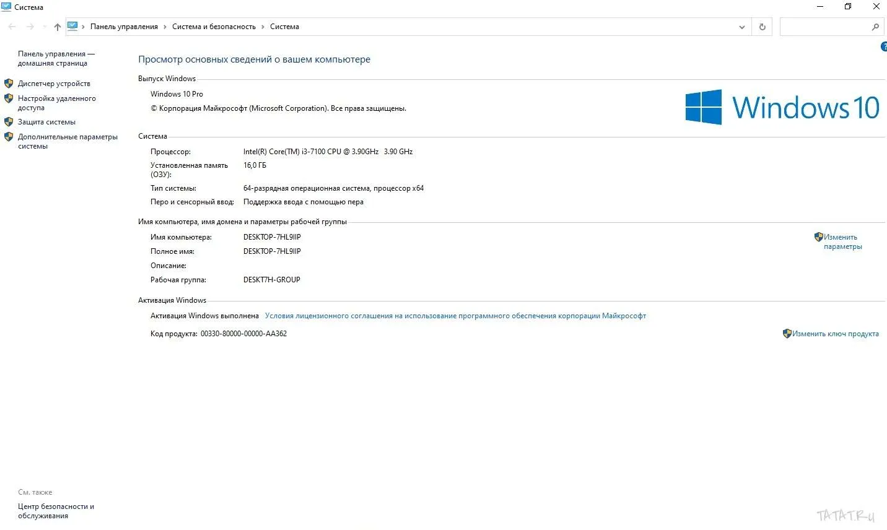Click workgroup value 'DESKT7H-GROUP'

click(272, 280)
